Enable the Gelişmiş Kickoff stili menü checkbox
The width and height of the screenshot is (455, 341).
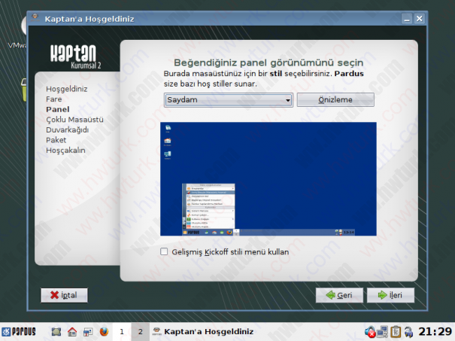[x=164, y=251]
